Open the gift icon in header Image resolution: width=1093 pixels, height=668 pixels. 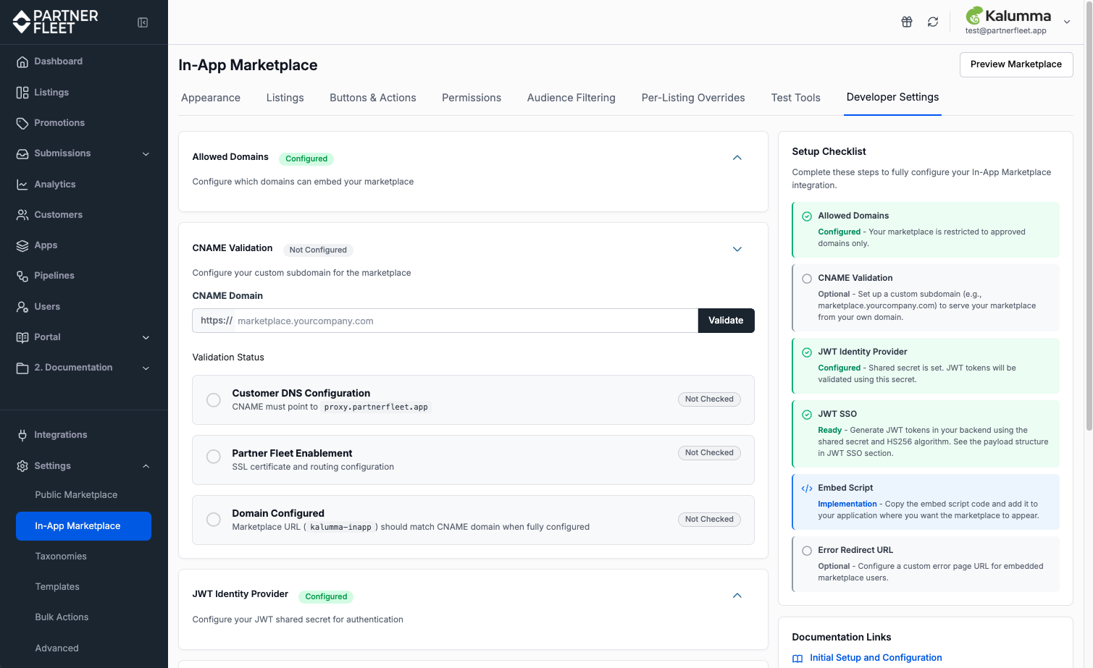907,22
